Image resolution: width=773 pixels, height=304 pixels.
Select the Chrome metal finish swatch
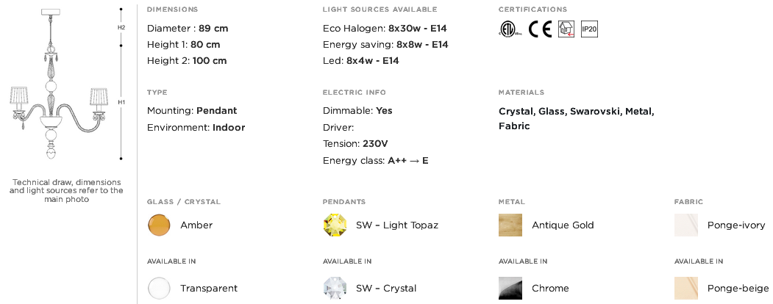pos(510,289)
